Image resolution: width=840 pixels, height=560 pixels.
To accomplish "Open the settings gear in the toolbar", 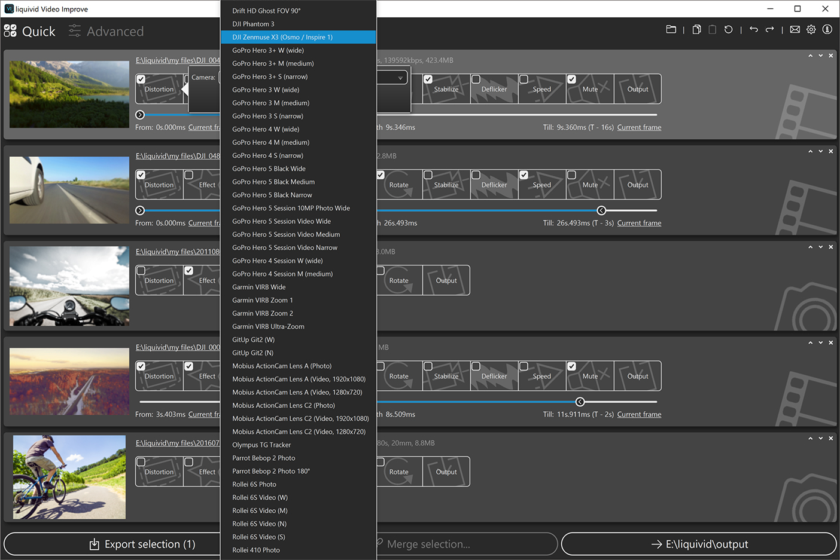I will coord(811,29).
